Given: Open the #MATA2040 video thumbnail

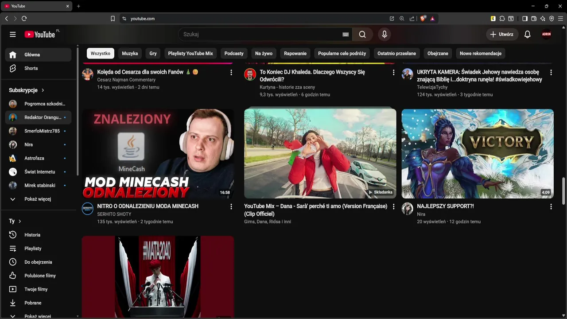Looking at the screenshot, I should click(158, 277).
